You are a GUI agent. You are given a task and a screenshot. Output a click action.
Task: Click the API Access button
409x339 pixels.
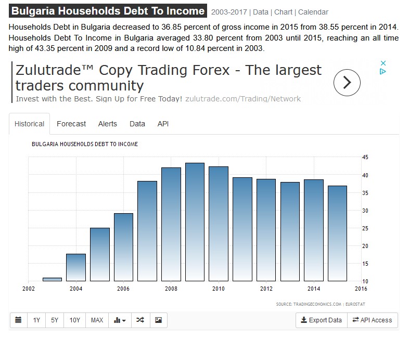click(x=372, y=320)
